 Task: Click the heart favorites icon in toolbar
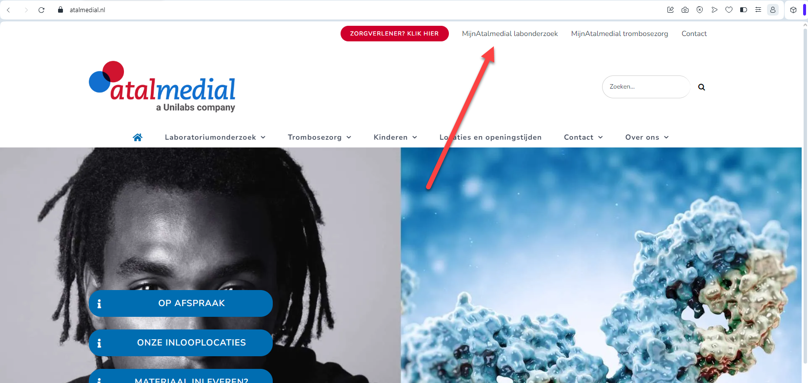click(x=729, y=10)
